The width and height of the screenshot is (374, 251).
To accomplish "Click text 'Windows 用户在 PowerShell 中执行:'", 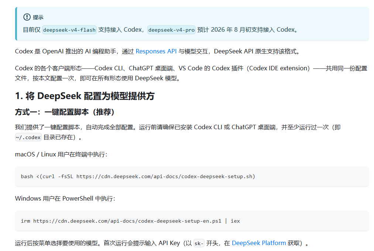I will click(x=65, y=198).
